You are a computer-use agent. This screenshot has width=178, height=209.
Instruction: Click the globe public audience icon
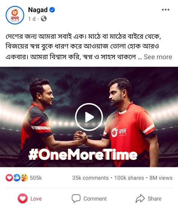tap(44, 19)
